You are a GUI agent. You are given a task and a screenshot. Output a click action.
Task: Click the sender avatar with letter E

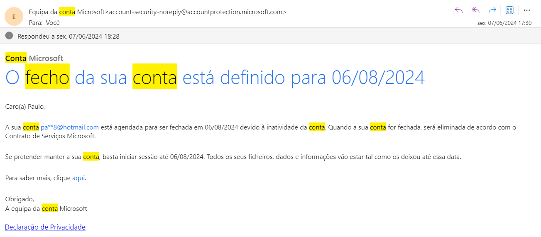(x=14, y=17)
